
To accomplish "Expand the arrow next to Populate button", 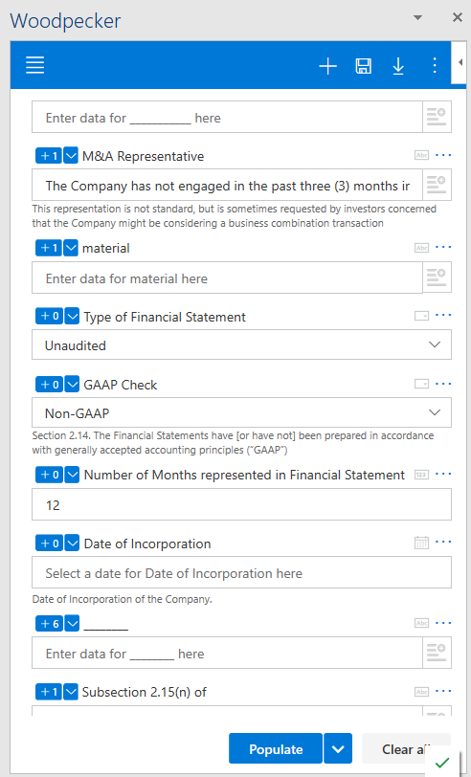I will click(x=338, y=748).
